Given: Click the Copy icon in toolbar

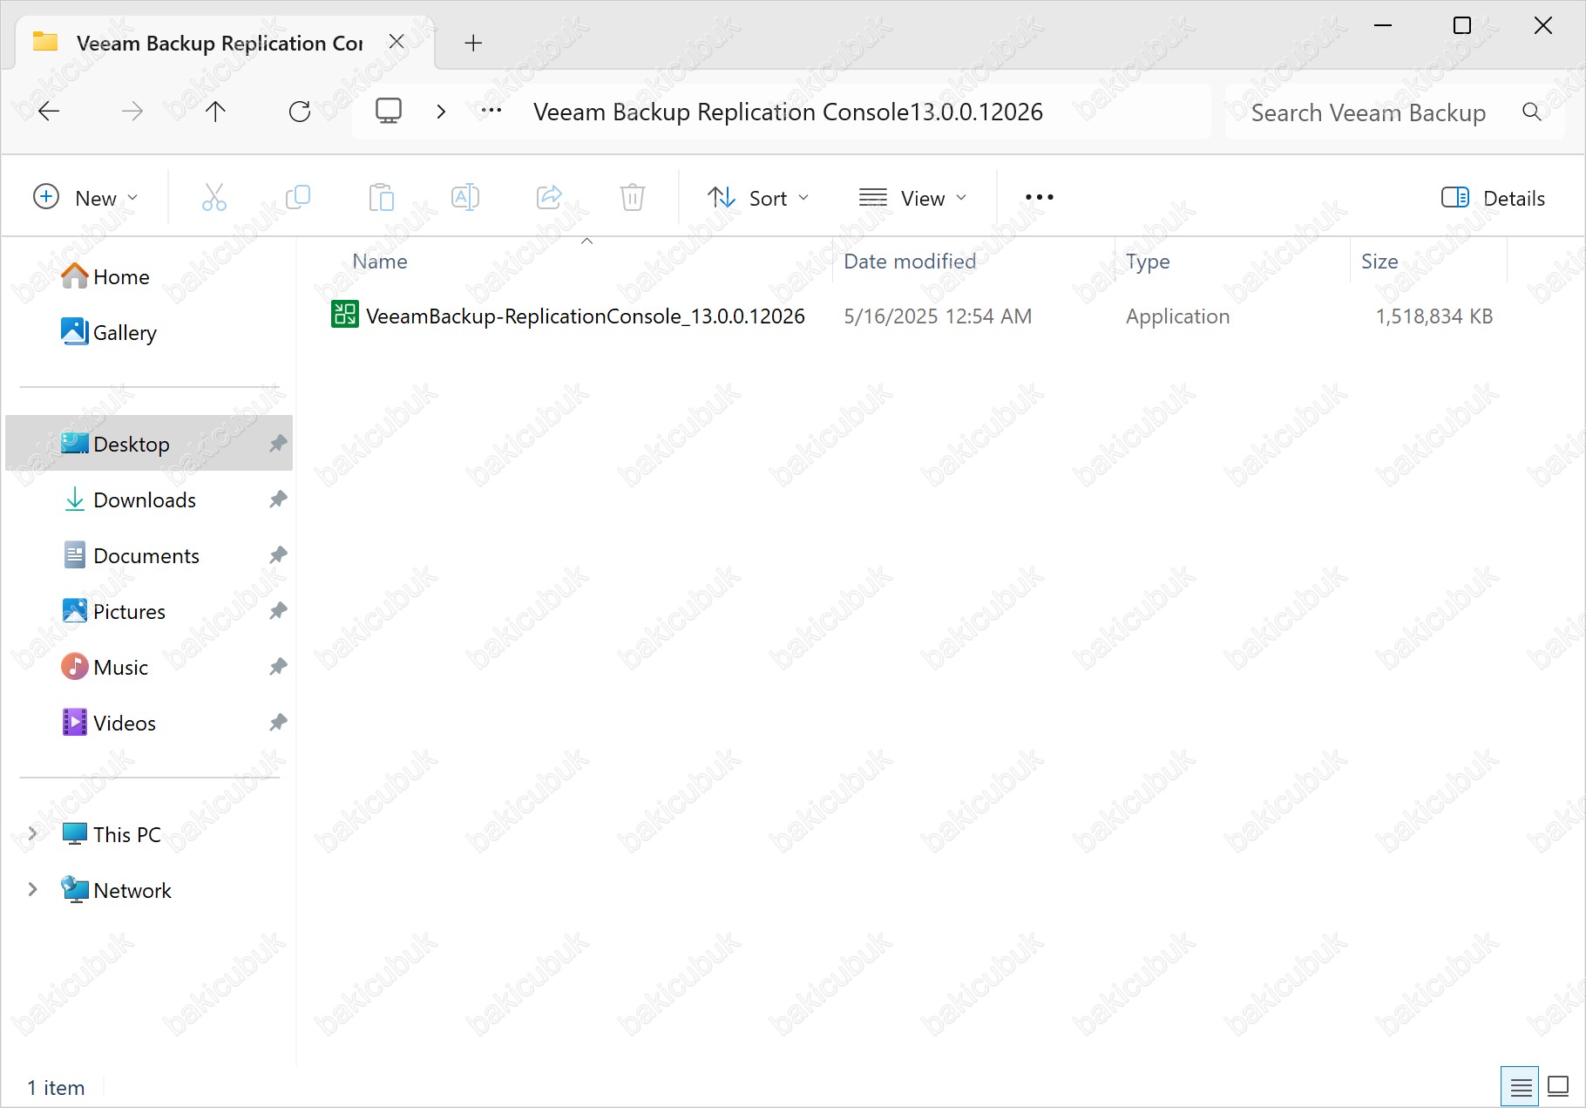Looking at the screenshot, I should click(297, 198).
